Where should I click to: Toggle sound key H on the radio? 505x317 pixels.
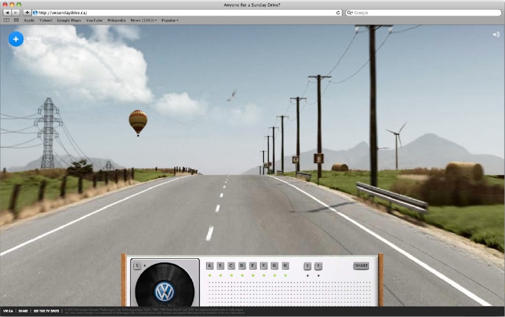coord(285,265)
